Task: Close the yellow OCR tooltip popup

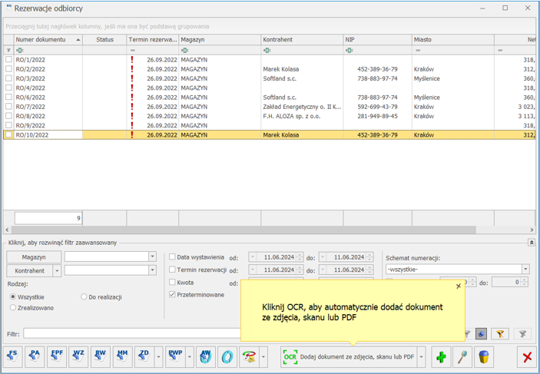Action: click(459, 286)
